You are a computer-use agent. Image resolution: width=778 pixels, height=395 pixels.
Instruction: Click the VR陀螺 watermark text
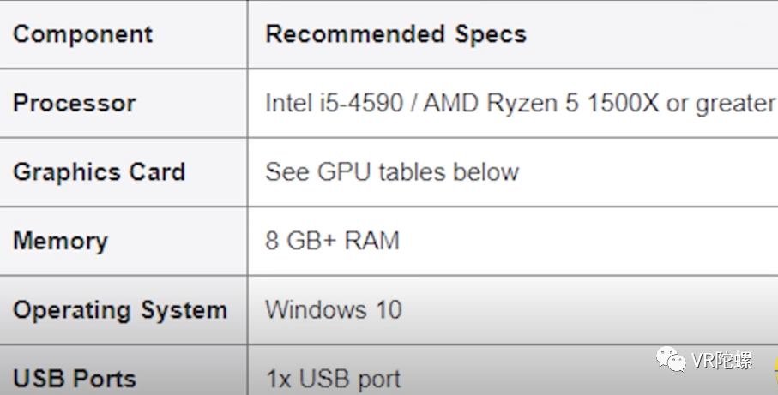[x=722, y=361]
